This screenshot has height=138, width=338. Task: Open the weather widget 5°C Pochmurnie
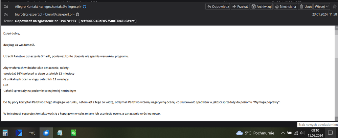[255, 133]
